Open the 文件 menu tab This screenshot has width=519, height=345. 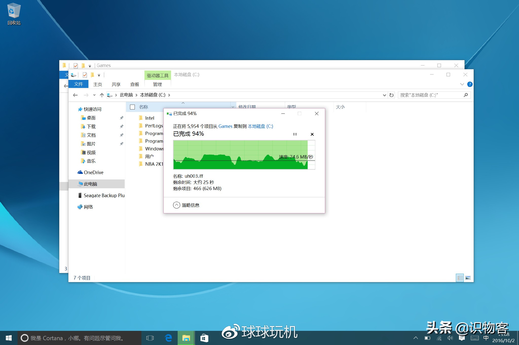pyautogui.click(x=78, y=84)
